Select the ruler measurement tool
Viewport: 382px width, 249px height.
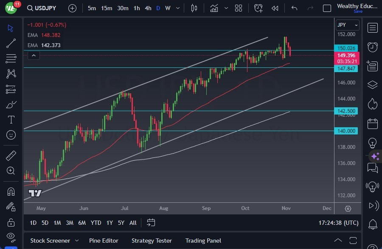click(11, 156)
